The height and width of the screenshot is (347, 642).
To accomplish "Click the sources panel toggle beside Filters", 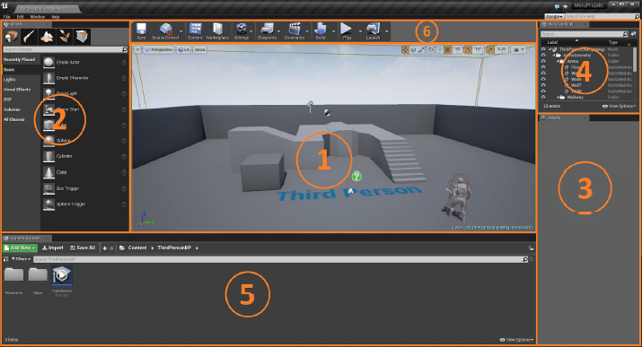I will (5, 259).
